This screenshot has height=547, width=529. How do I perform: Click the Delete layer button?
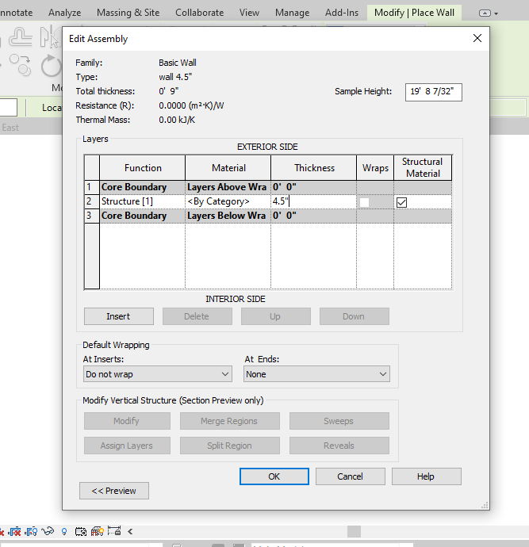click(x=197, y=316)
